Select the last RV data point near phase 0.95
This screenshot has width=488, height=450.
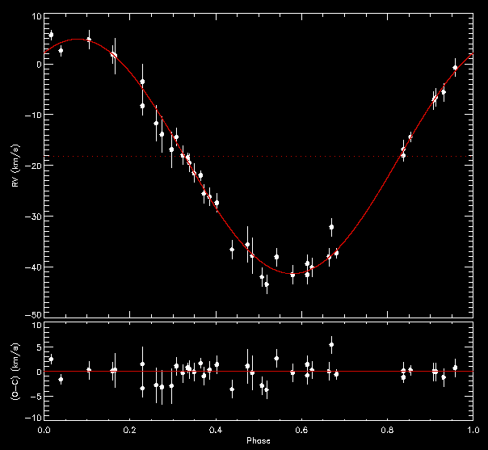[455, 69]
